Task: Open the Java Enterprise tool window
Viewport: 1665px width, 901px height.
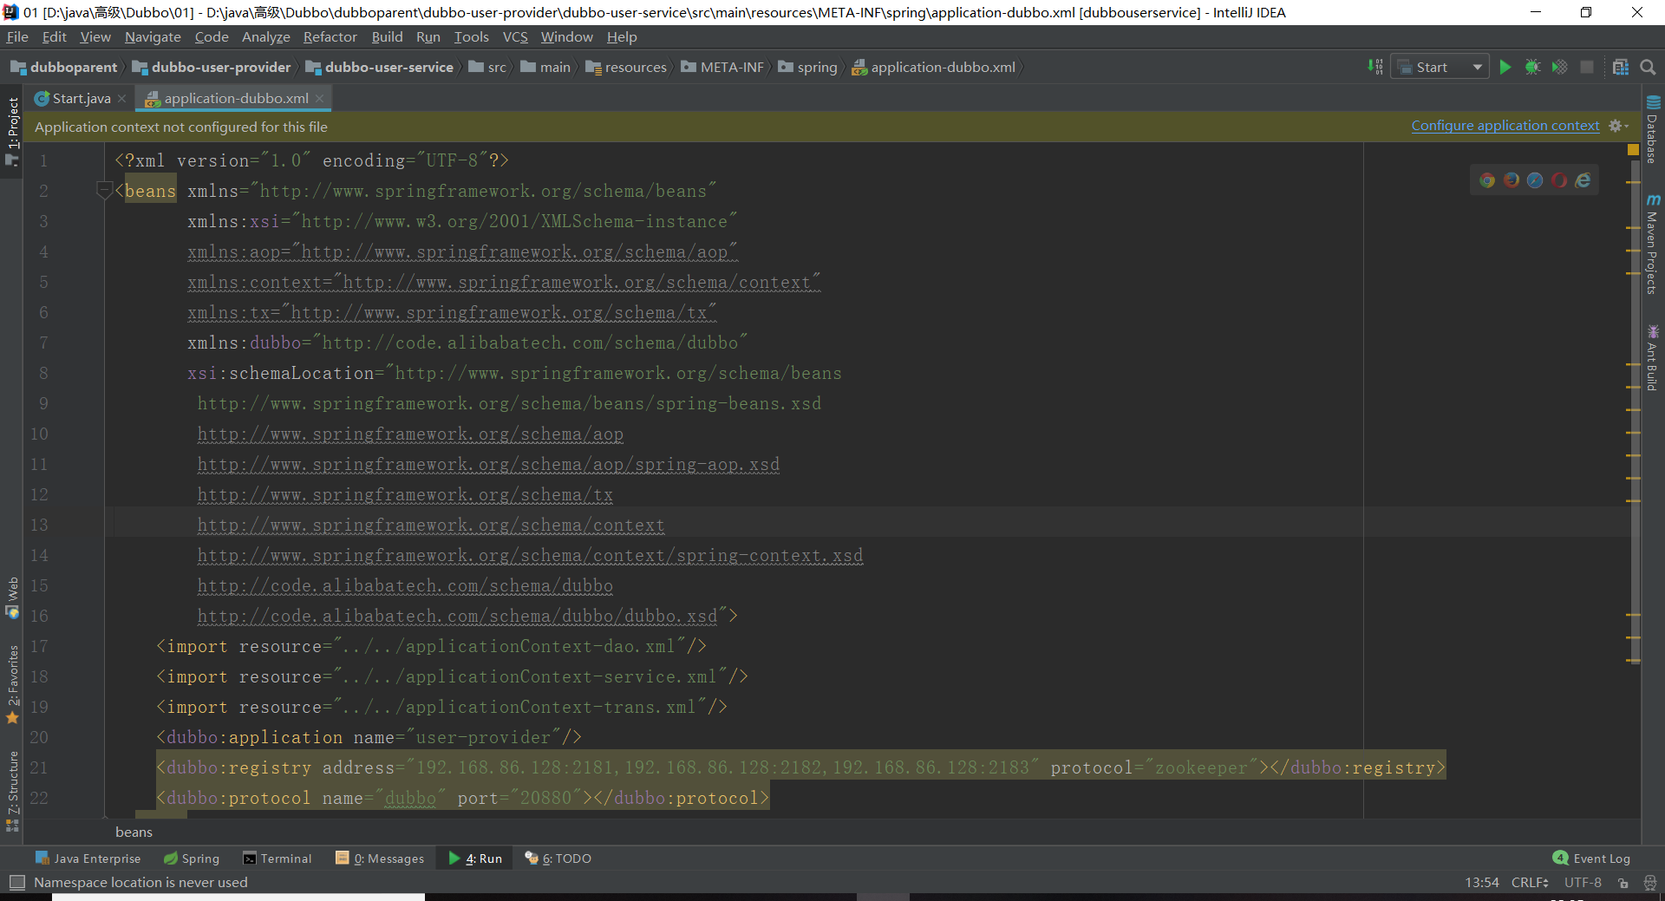Action: 88,859
